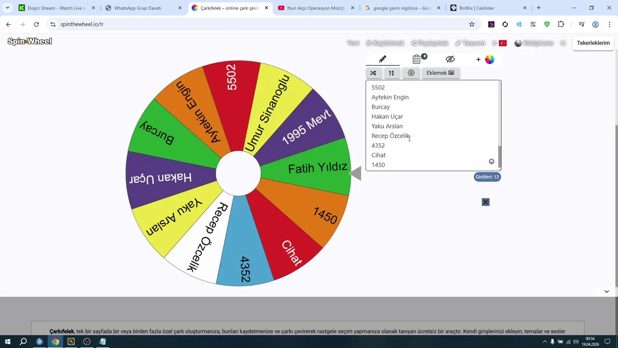Select the 'Recep Özcelik' entry text line

click(x=391, y=136)
